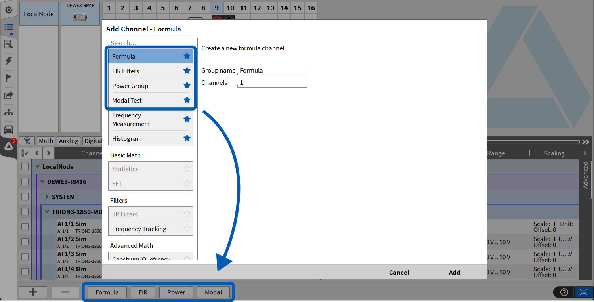The height and width of the screenshot is (302, 594).
Task: Click the minus remove channel button
Action: point(65,292)
